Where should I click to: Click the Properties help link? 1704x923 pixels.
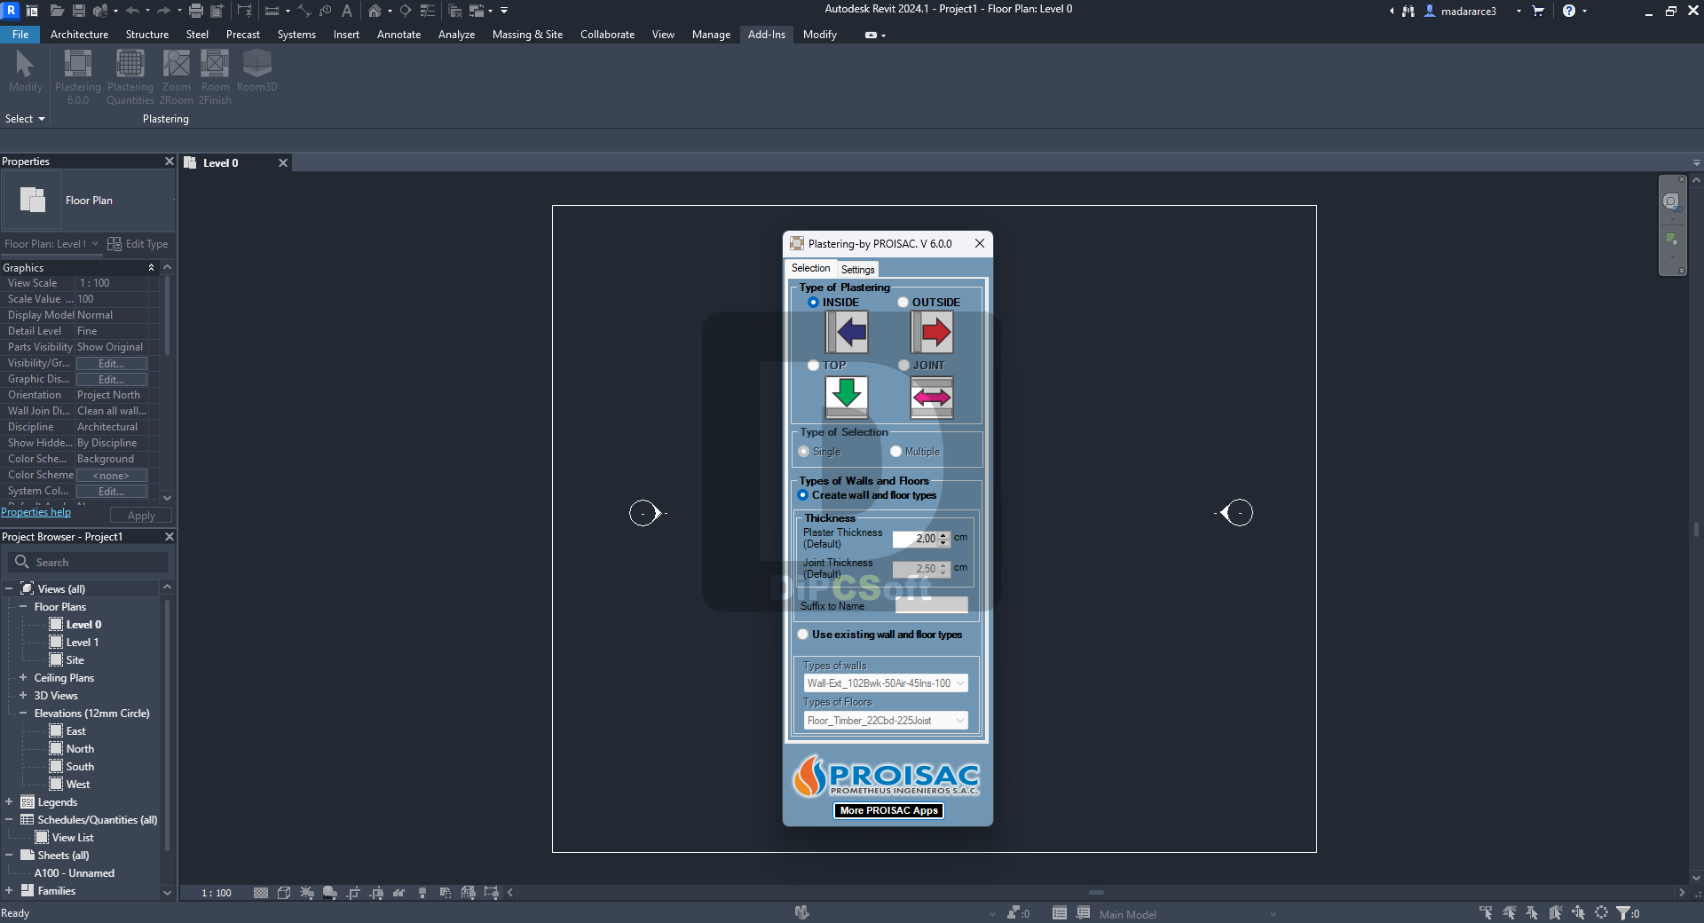(x=35, y=512)
